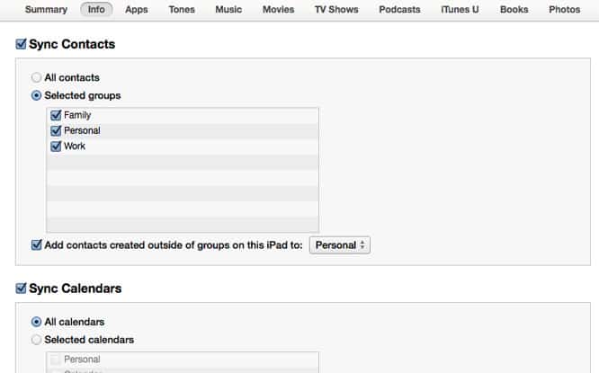Choose the Selected groups radio button
This screenshot has height=373, width=599.
[37, 95]
